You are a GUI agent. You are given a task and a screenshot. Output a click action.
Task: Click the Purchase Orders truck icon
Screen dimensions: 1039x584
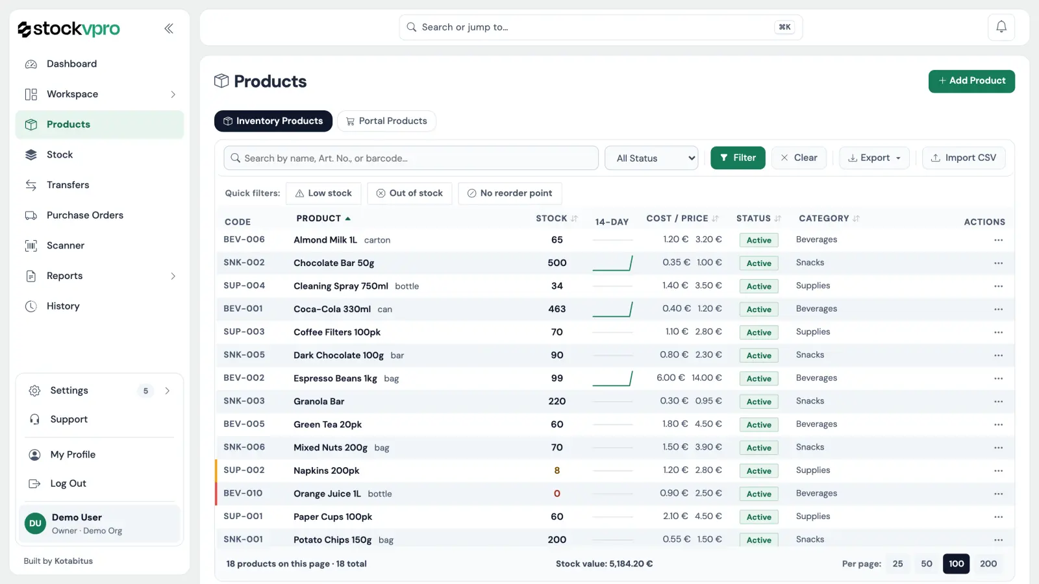(31, 215)
